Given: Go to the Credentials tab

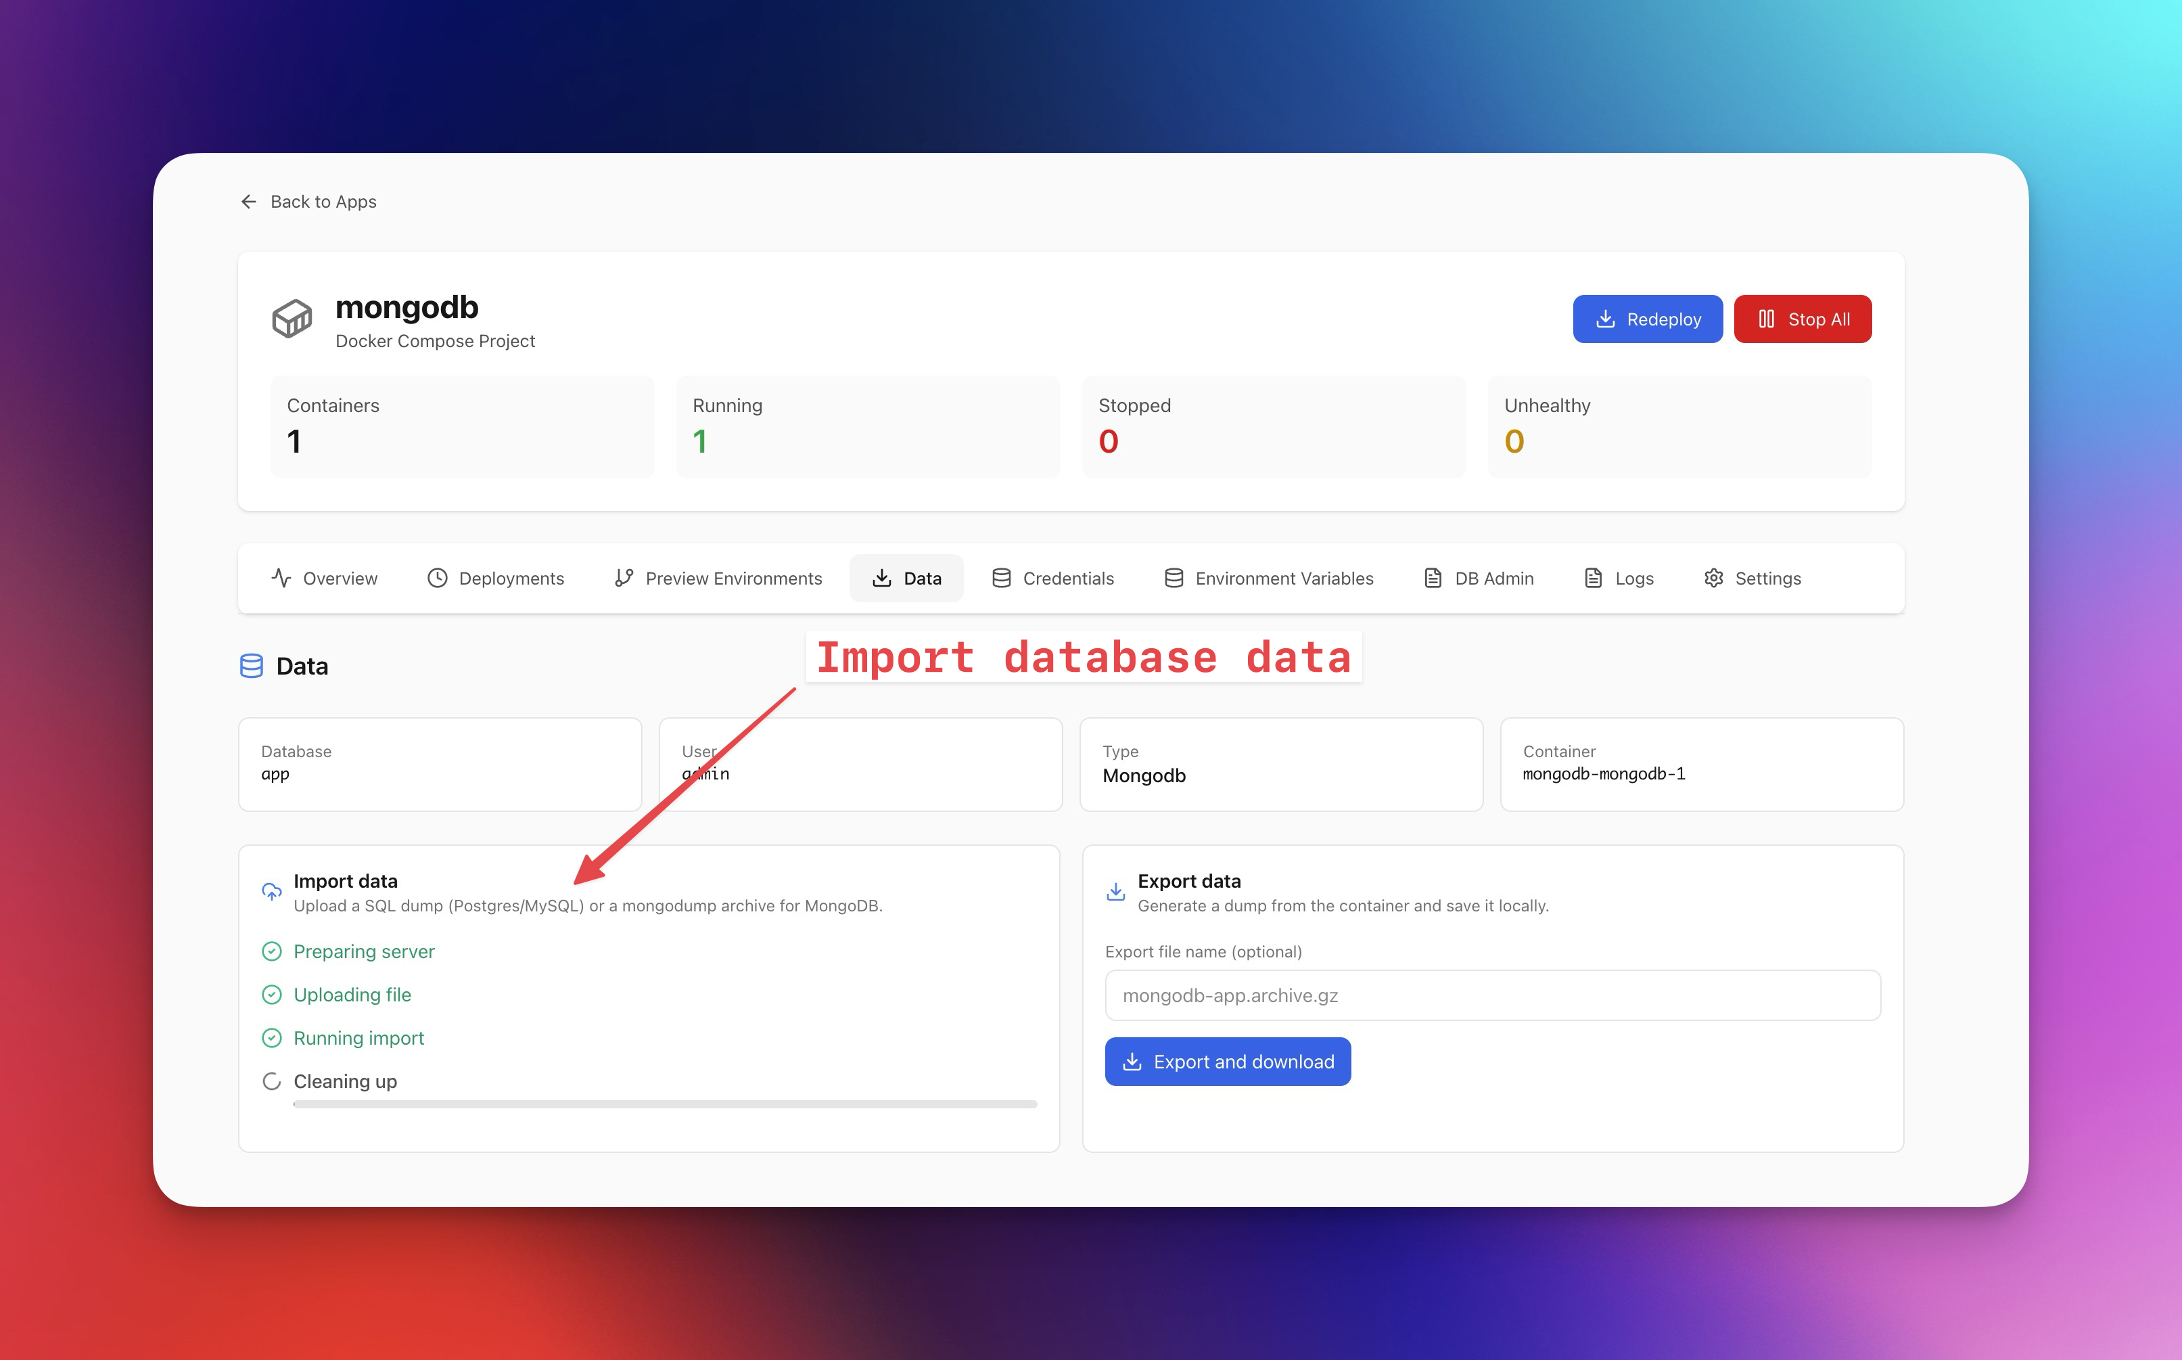Looking at the screenshot, I should [x=1053, y=579].
